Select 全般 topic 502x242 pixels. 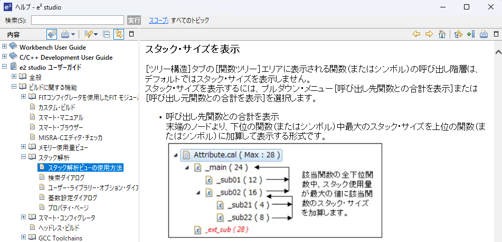35,78
